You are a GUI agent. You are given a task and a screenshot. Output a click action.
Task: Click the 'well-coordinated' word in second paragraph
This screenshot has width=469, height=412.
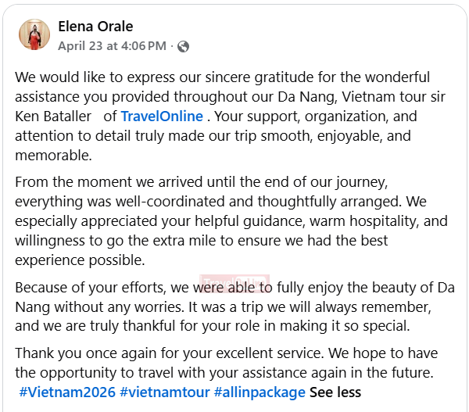click(x=170, y=202)
